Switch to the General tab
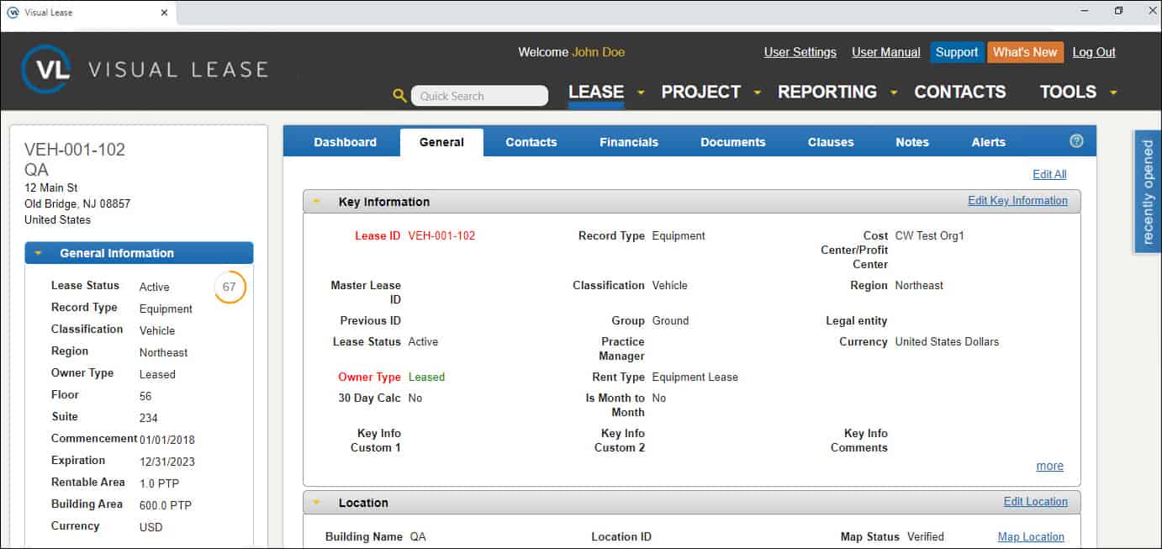1162x549 pixels. click(x=441, y=142)
